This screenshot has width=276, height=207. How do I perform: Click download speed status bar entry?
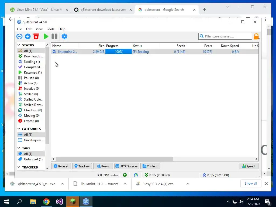[x=157, y=175]
